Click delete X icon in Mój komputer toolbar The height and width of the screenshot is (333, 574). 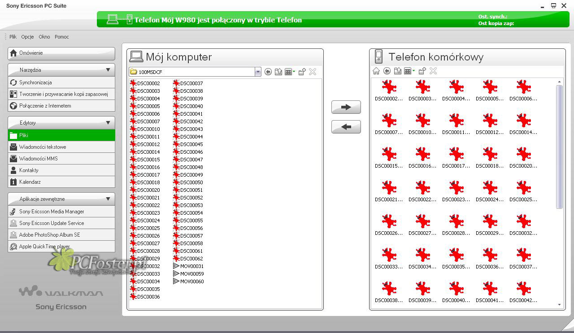[x=313, y=72]
